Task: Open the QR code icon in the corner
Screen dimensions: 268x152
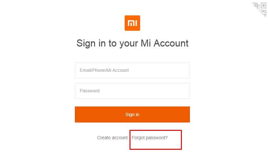Action: click(x=260, y=9)
